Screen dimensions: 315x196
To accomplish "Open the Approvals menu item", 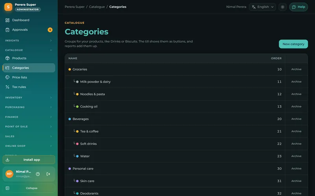I will pyautogui.click(x=29, y=30).
